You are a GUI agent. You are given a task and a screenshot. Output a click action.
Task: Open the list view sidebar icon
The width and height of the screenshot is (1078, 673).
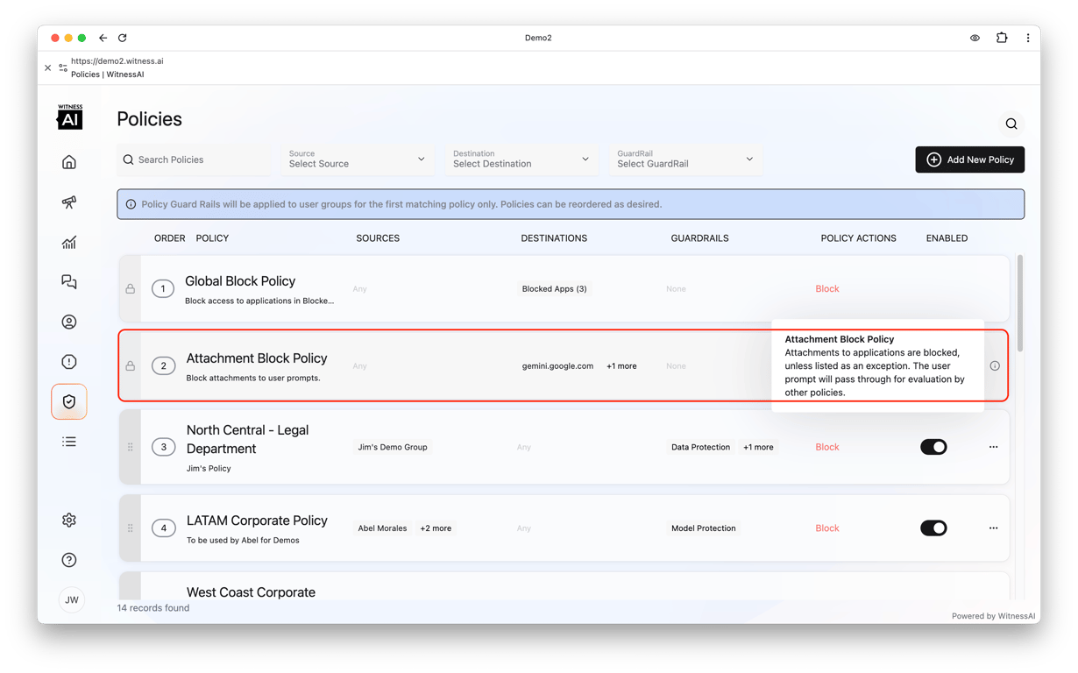pyautogui.click(x=69, y=442)
